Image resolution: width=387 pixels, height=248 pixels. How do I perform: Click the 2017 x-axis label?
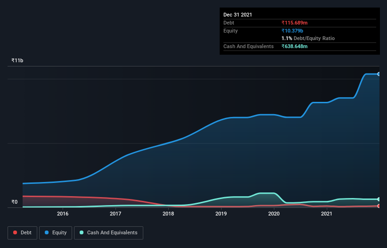[x=115, y=214]
